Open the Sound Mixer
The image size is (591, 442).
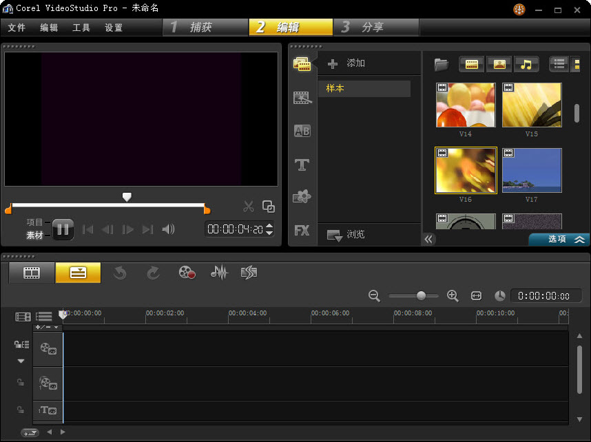click(219, 273)
